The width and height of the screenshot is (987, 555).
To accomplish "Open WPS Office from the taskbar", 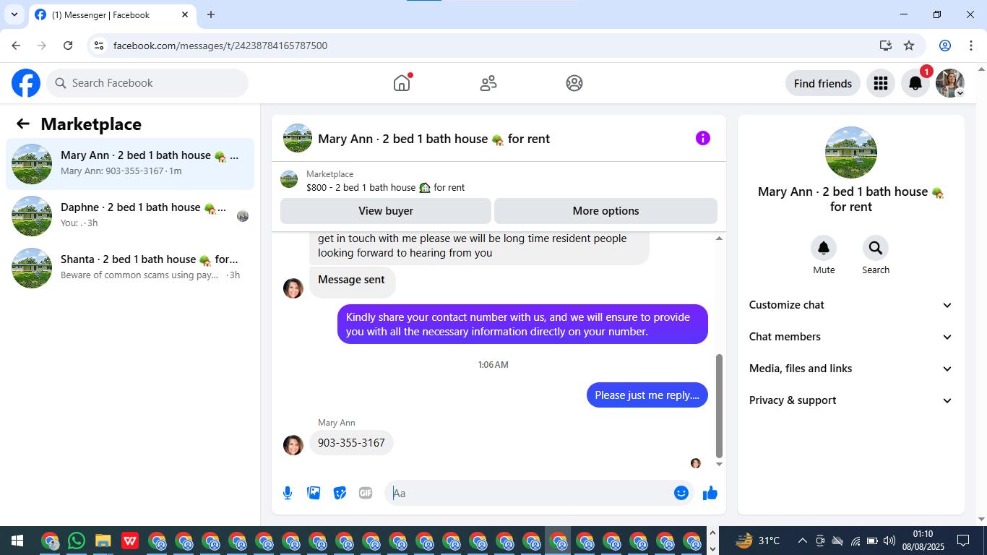I will [x=130, y=541].
